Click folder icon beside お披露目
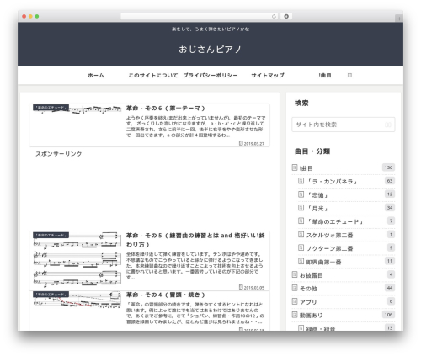 point(295,274)
